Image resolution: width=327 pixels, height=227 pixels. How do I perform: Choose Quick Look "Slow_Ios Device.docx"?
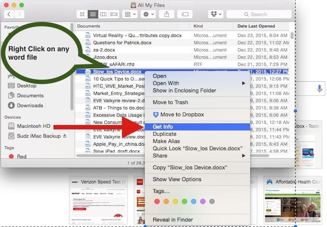(x=197, y=148)
